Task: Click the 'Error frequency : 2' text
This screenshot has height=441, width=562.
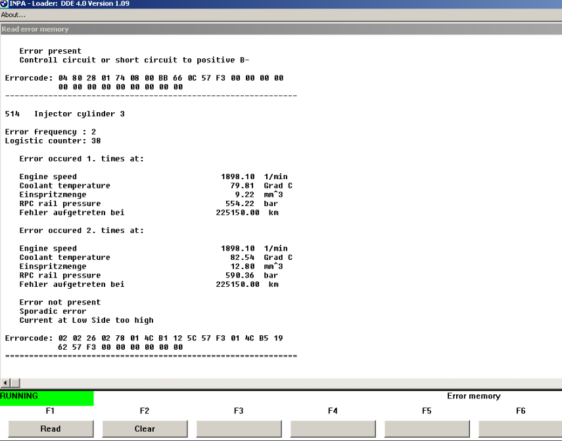Action: click(x=50, y=132)
